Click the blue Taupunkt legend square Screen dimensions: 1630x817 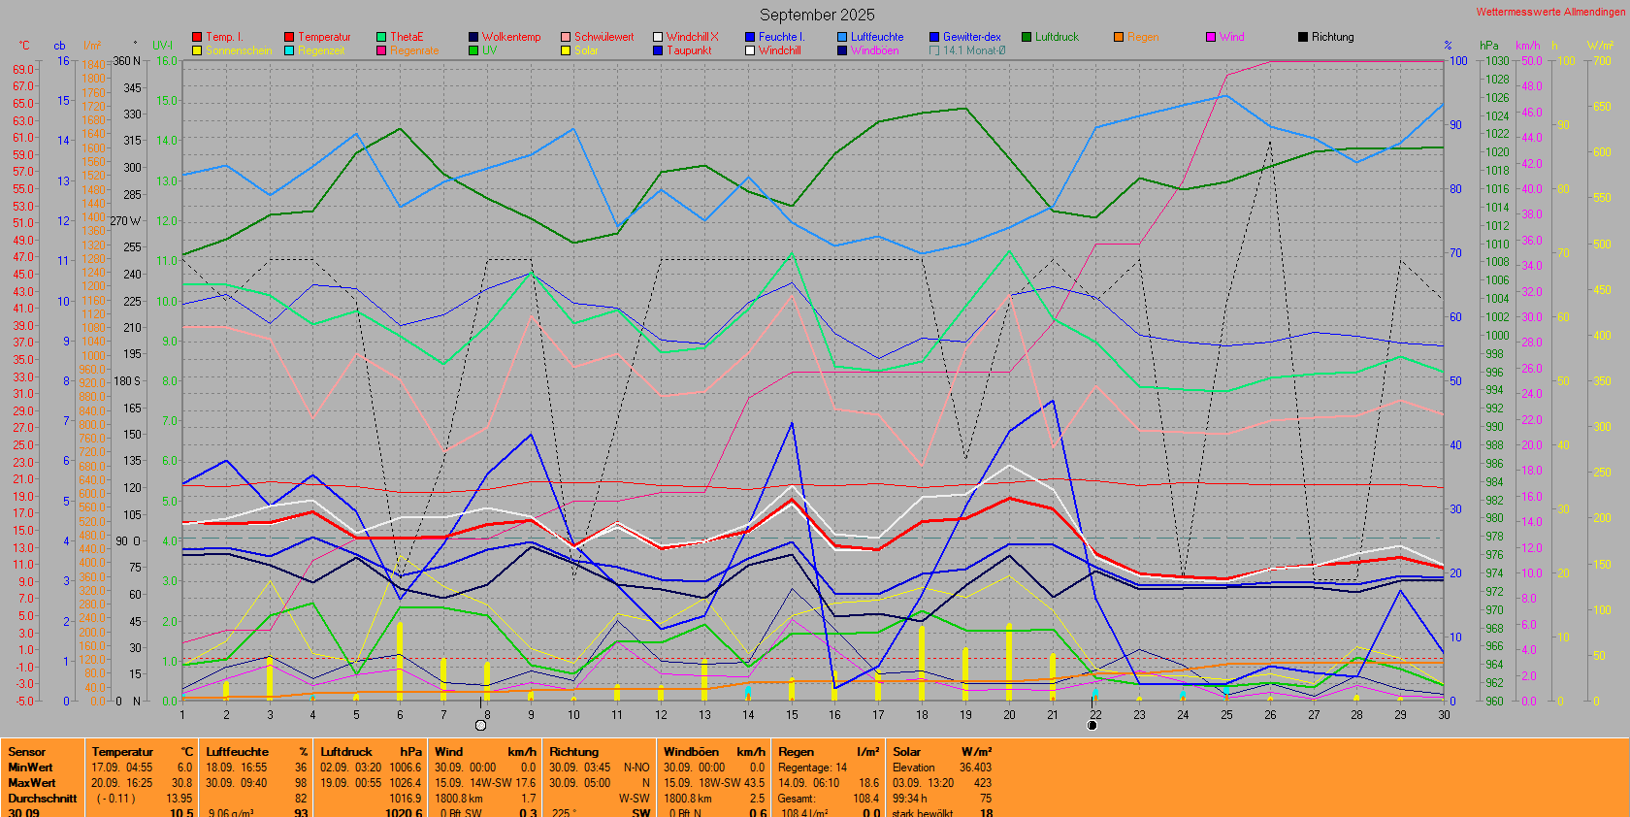(x=658, y=50)
